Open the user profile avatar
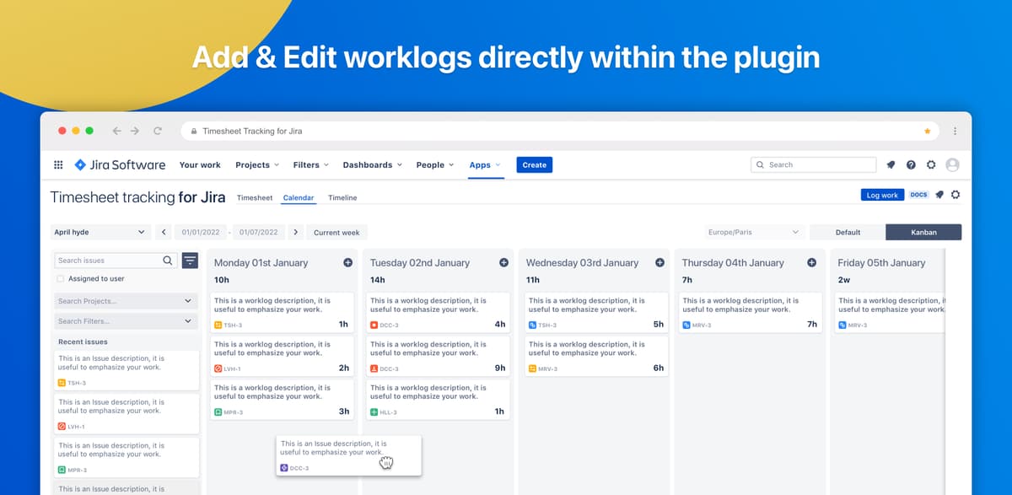1012x495 pixels. click(953, 165)
